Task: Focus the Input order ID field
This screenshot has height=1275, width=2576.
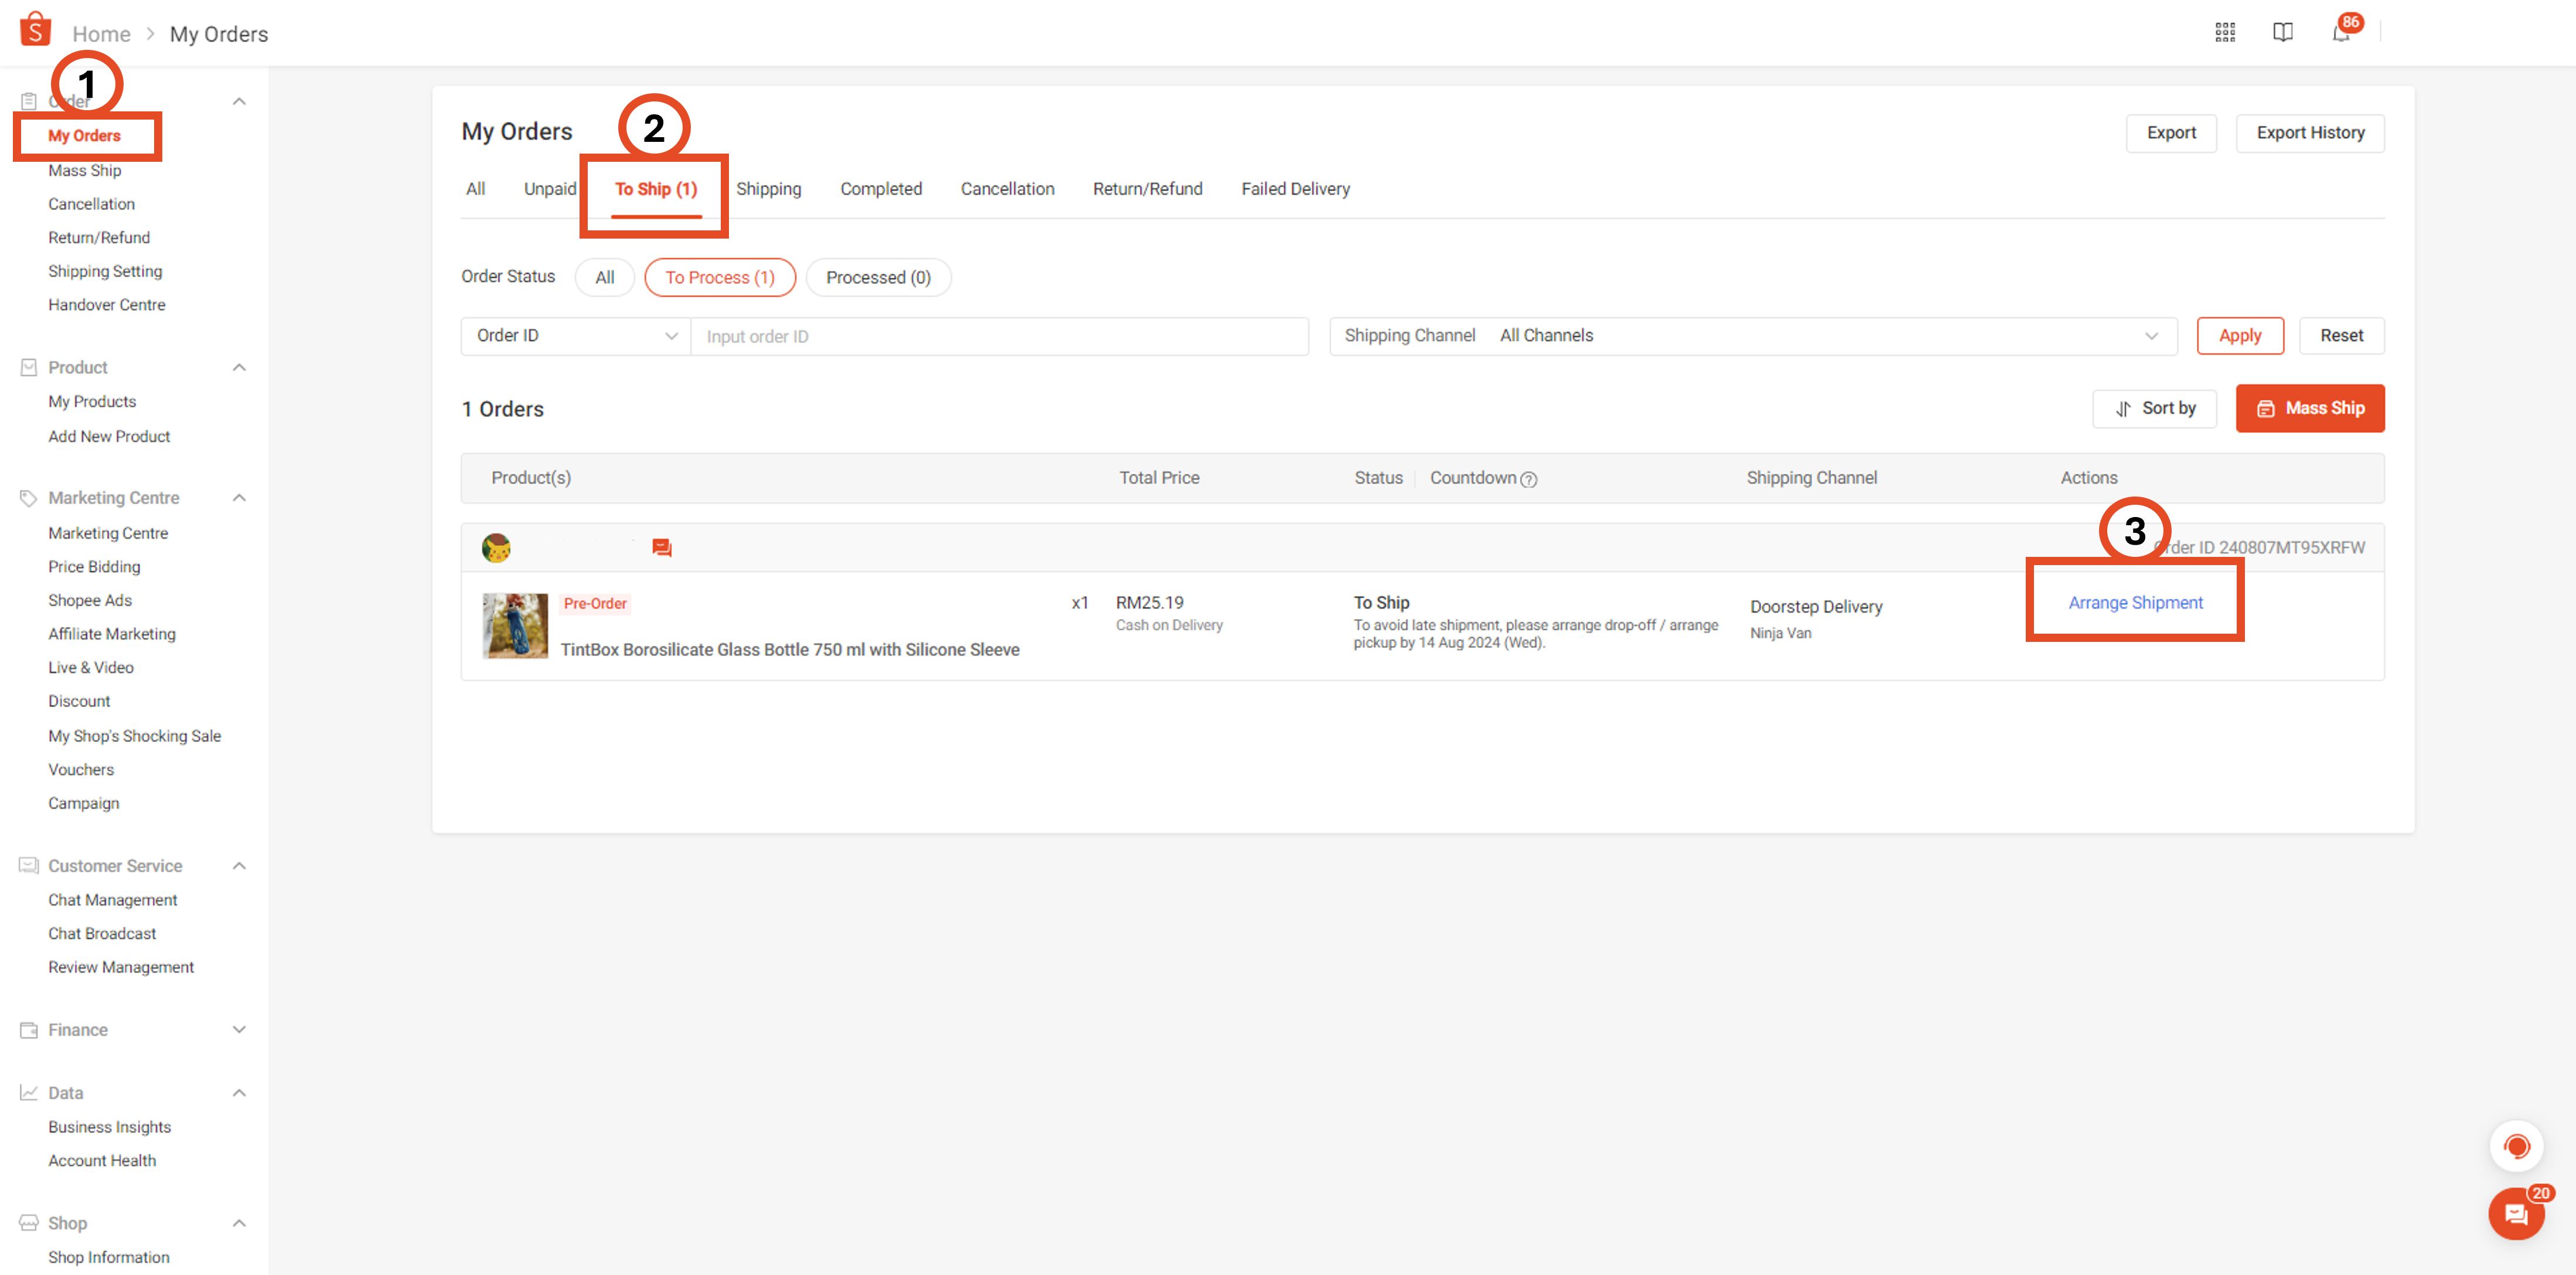Action: click(999, 336)
